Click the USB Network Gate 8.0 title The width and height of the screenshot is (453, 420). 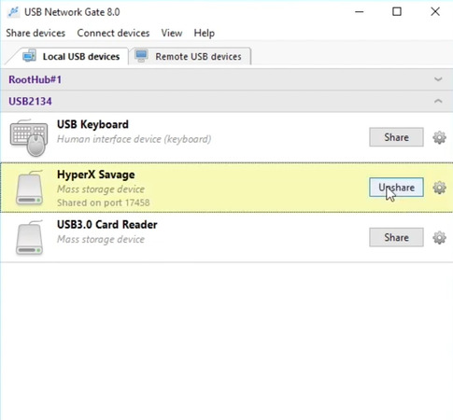72,12
